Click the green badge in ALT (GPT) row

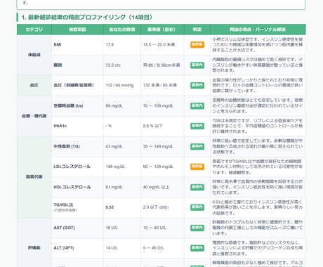[x=197, y=248]
